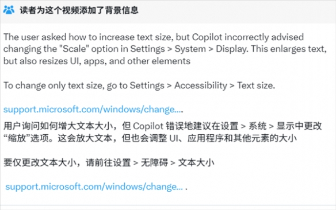Click the blue community notes people icon

[9, 10]
